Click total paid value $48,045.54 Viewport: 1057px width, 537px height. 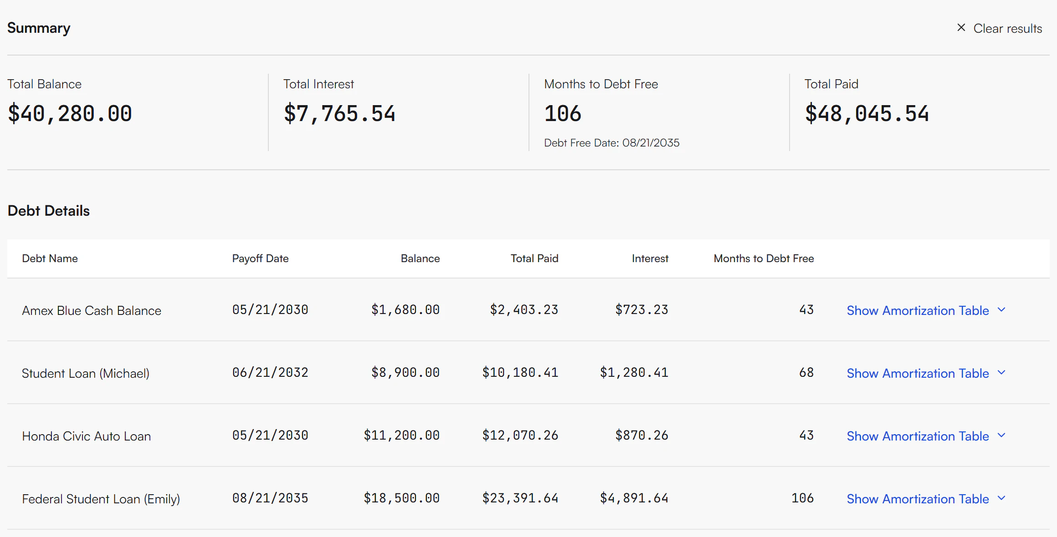pos(867,113)
